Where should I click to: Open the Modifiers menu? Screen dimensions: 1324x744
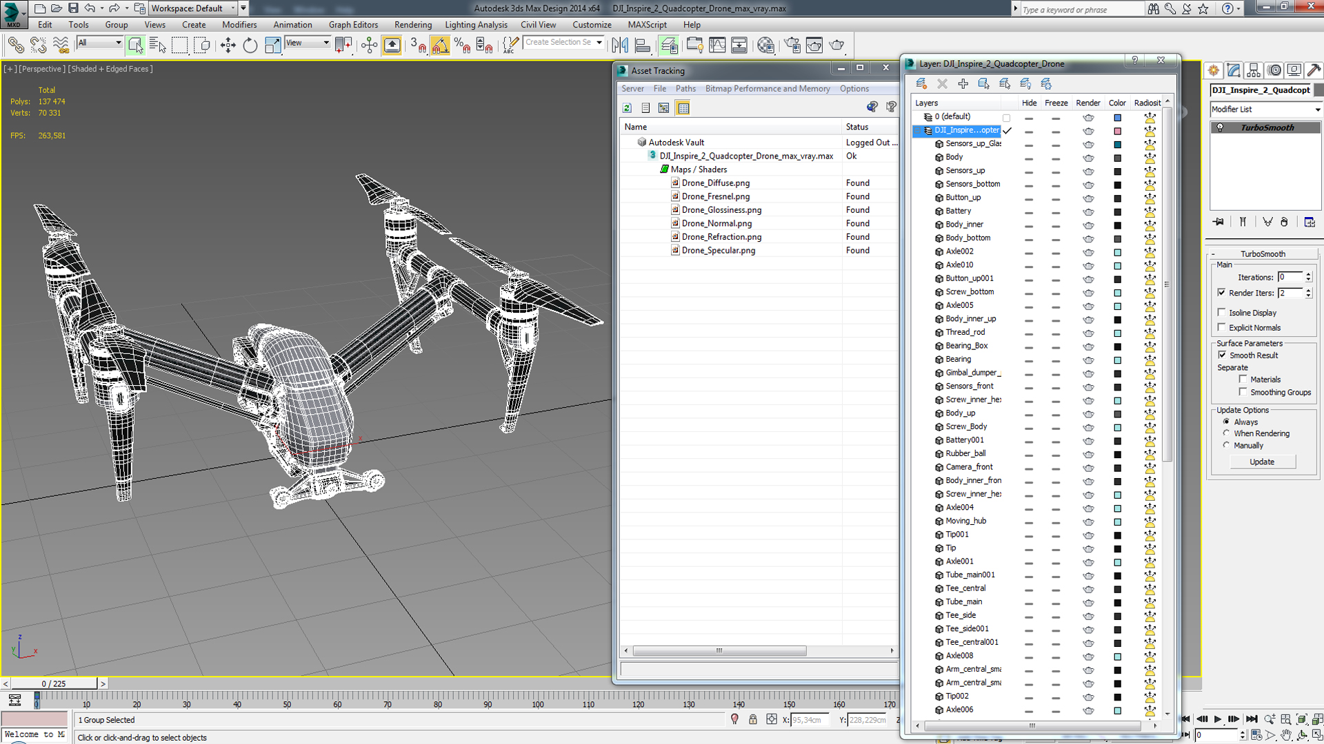pyautogui.click(x=239, y=25)
